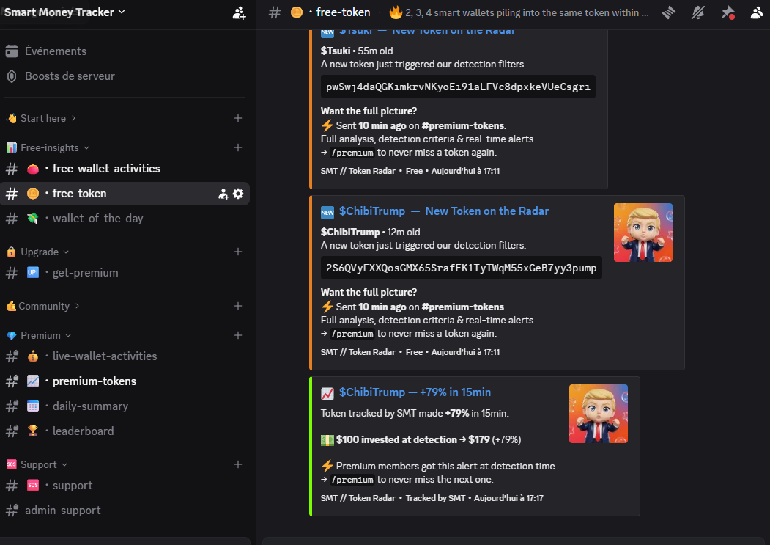Collapse the Support category

[x=38, y=465]
